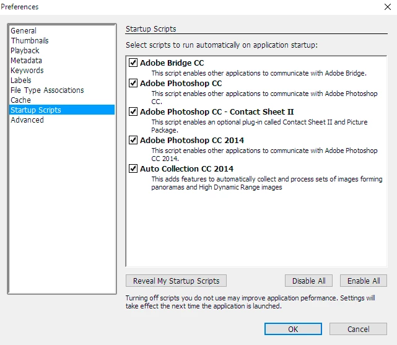The image size is (397, 345).
Task: Select the Adobe Photoshop CC script title
Action: click(181, 83)
